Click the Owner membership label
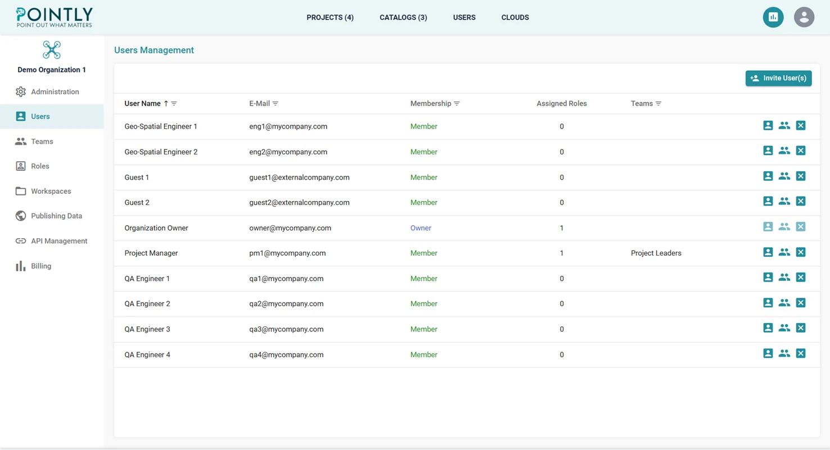Viewport: 830px width, 450px height. (421, 228)
